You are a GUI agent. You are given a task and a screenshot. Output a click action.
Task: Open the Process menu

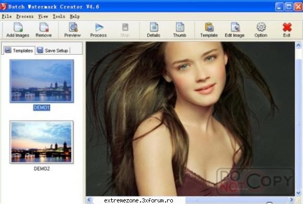pyautogui.click(x=25, y=17)
